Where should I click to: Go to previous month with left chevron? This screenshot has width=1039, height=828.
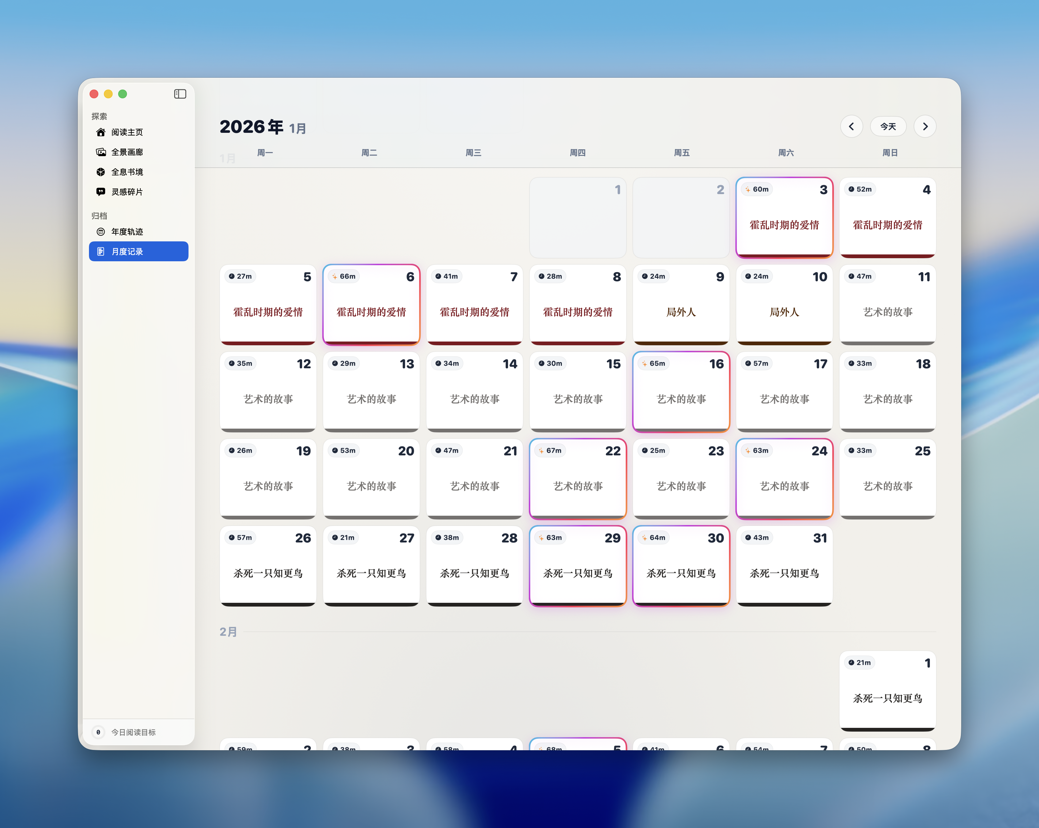pos(851,126)
